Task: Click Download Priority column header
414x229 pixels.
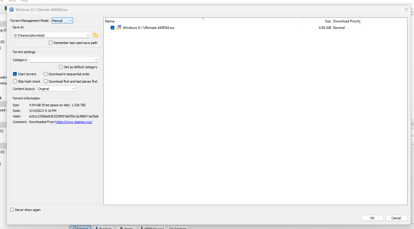Action: pos(346,21)
